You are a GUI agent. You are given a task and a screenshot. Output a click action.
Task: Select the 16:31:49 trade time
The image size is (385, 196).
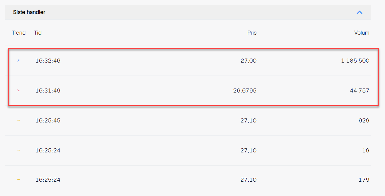[x=48, y=91]
